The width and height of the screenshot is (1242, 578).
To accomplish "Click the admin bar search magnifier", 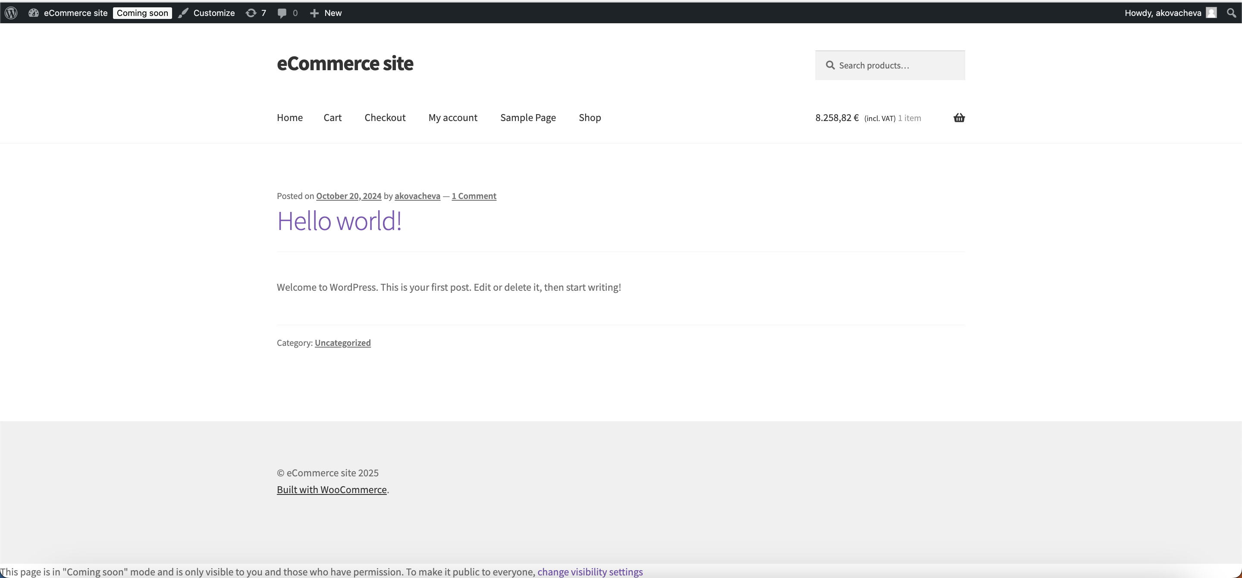I will (1231, 13).
